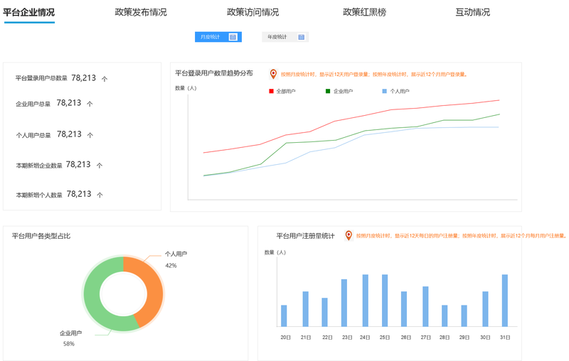Click calendar icon in 年度统计 button
The width and height of the screenshot is (569, 361).
[301, 37]
